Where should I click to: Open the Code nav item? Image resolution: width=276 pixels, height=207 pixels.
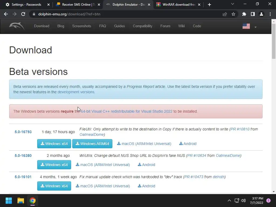[197, 26]
